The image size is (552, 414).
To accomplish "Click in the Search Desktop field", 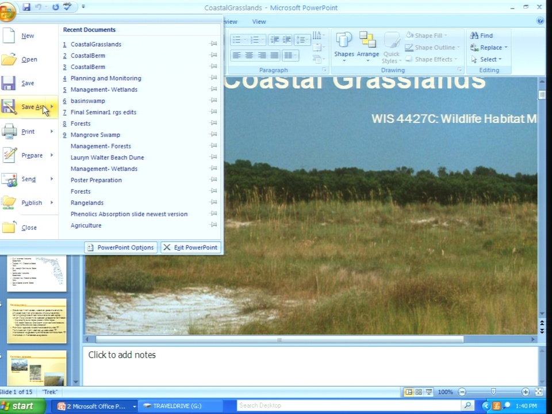I will pos(348,405).
